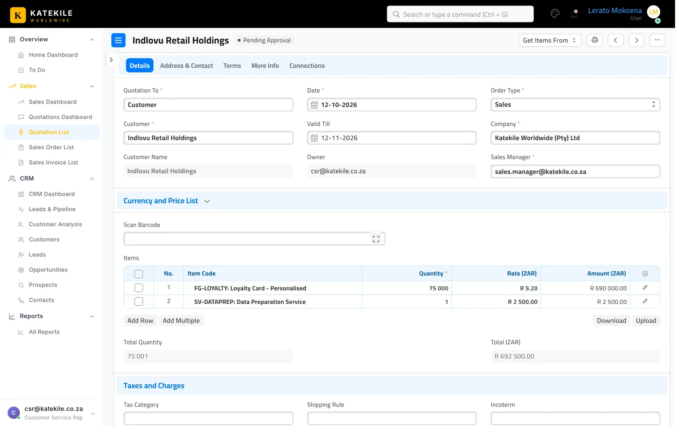Click the Company field Katekile Worldwide
Viewport: 682px width, 426px height.
coord(575,138)
